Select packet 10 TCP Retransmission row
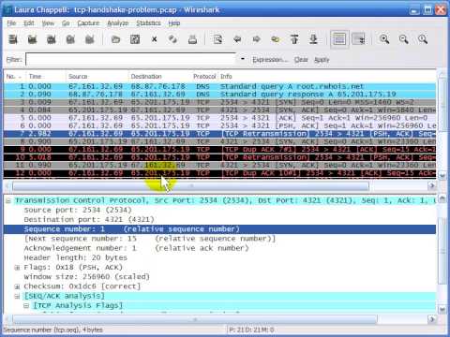Screen dimensions: 450x337 coord(220,157)
